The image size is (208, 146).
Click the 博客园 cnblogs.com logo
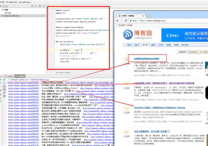(137, 35)
